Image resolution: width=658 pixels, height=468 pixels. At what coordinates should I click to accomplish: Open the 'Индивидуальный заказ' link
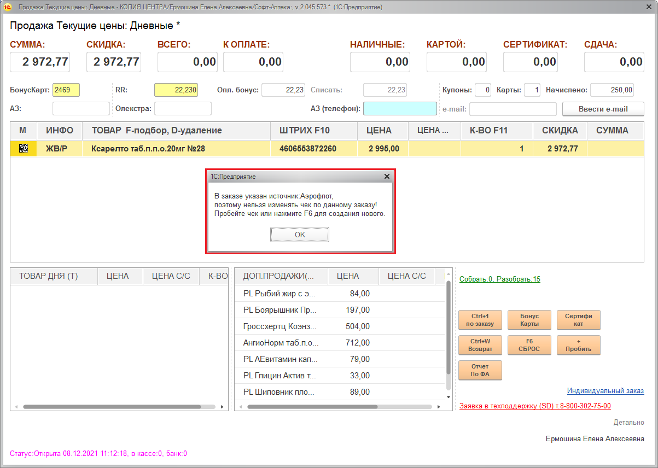pyautogui.click(x=605, y=391)
